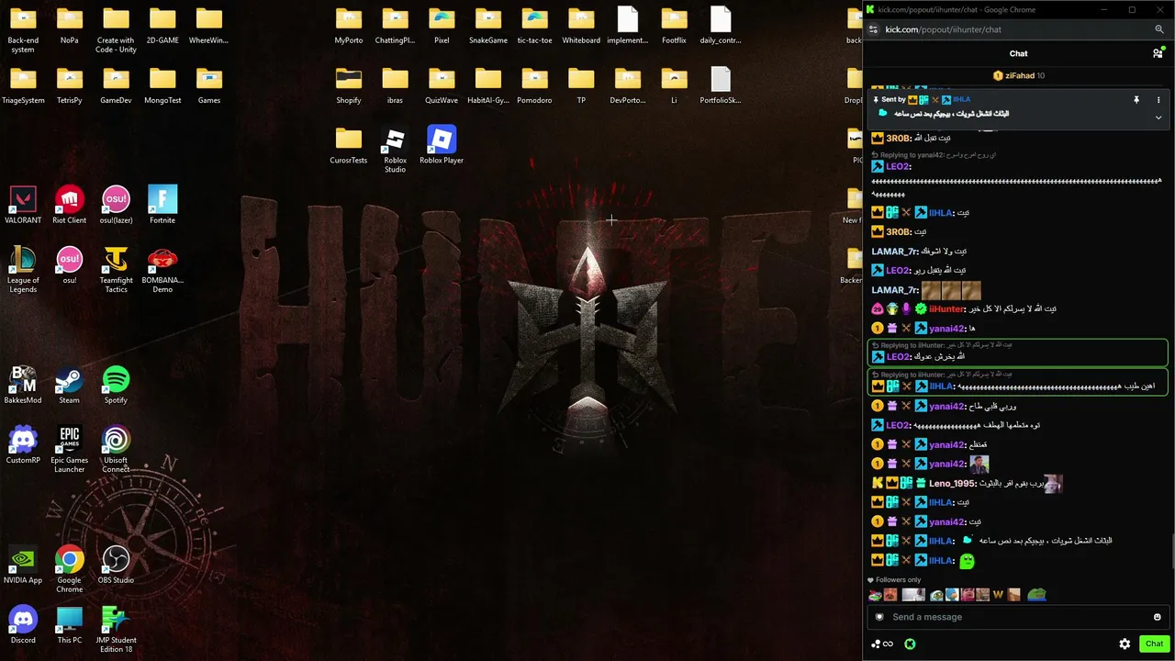Select the osu!(lazer) desktop icon

(x=116, y=205)
